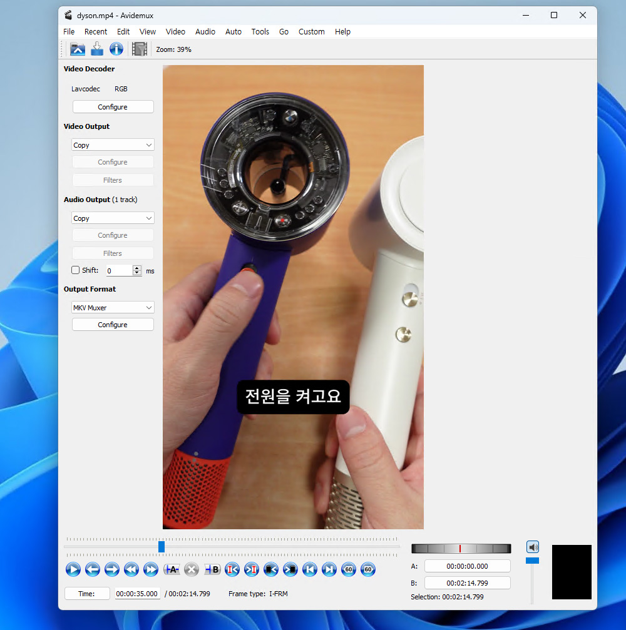
Task: Jump to first frame
Action: 310,569
